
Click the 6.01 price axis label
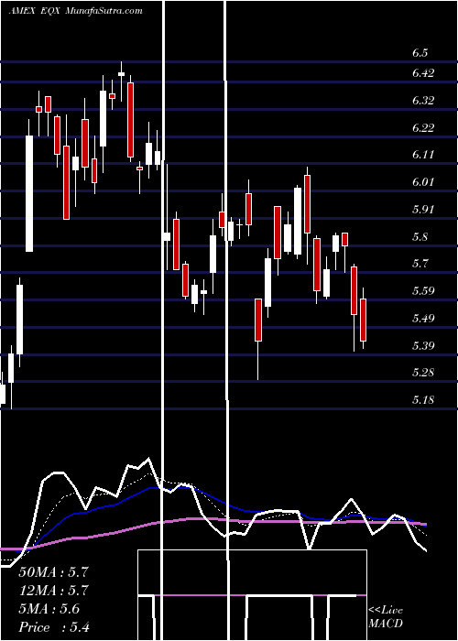point(423,182)
